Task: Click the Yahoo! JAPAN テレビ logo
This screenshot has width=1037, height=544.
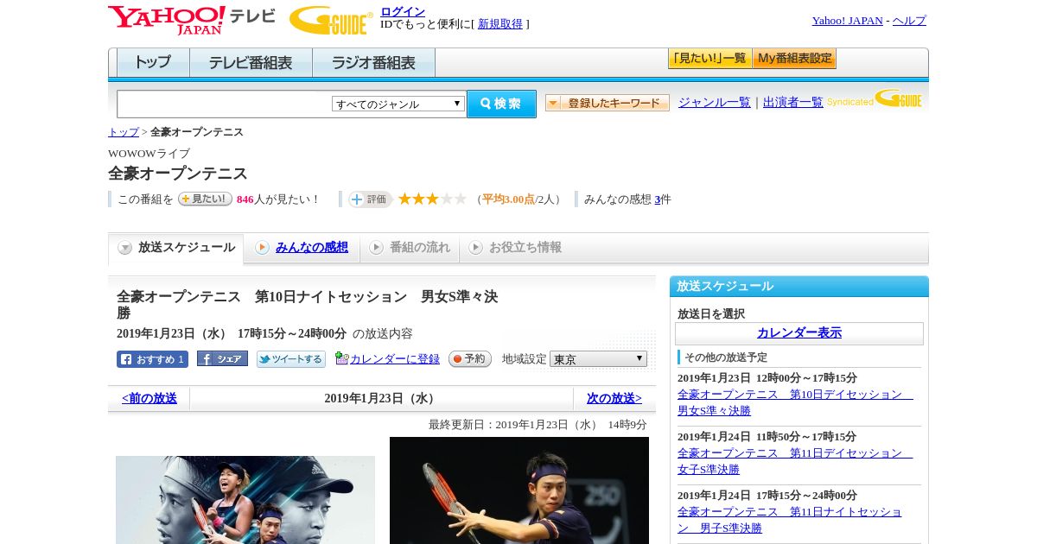Action: pyautogui.click(x=192, y=21)
